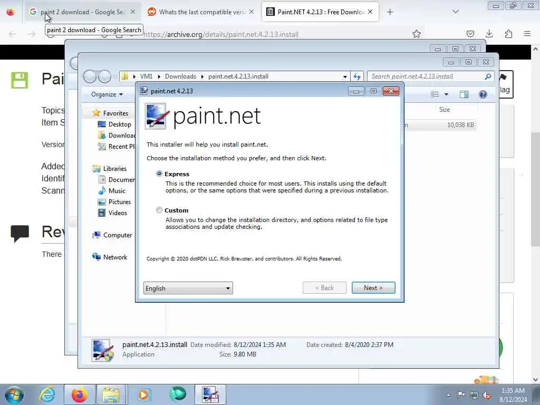Select Libraries in the navigation pane
Image resolution: width=540 pixels, height=405 pixels.
114,168
